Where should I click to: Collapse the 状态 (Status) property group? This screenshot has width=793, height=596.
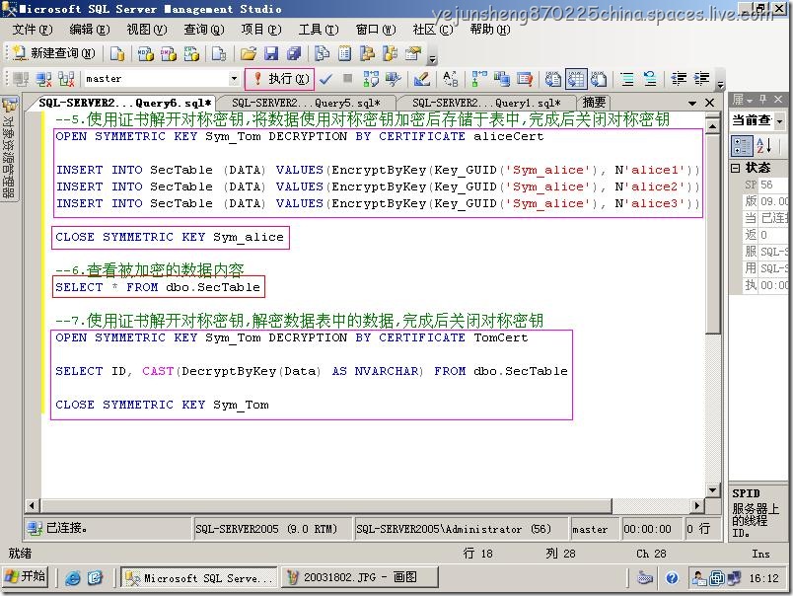(x=736, y=168)
